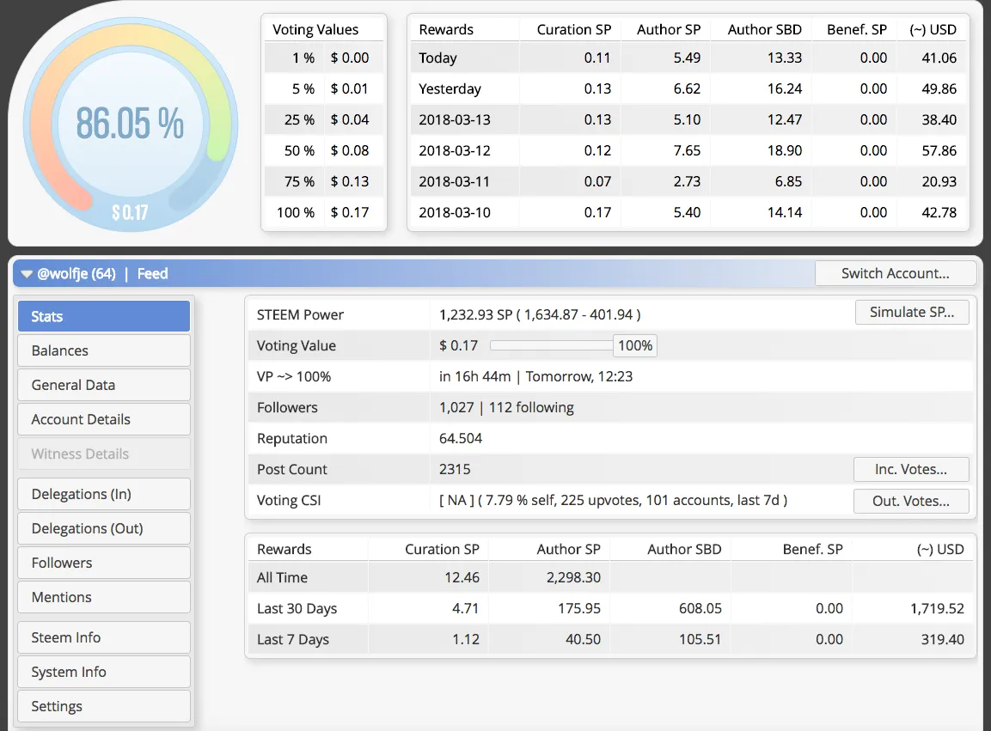Open the Mentions section
Screen dimensions: 991x731
click(103, 597)
